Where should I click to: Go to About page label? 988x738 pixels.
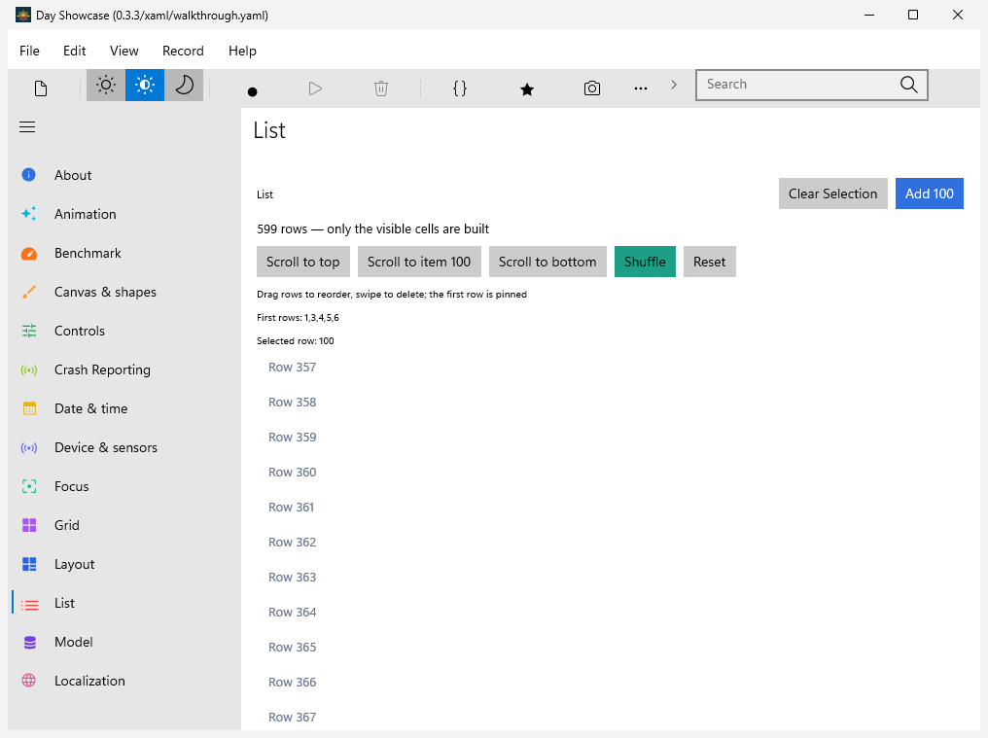click(x=73, y=175)
